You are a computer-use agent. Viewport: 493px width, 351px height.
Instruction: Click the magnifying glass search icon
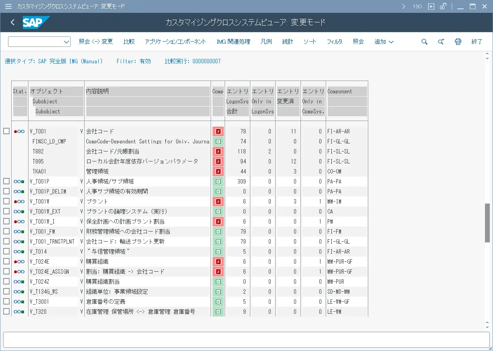click(x=424, y=42)
